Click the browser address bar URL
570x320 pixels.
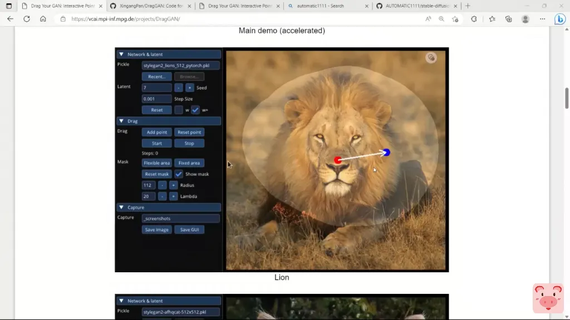tap(125, 19)
